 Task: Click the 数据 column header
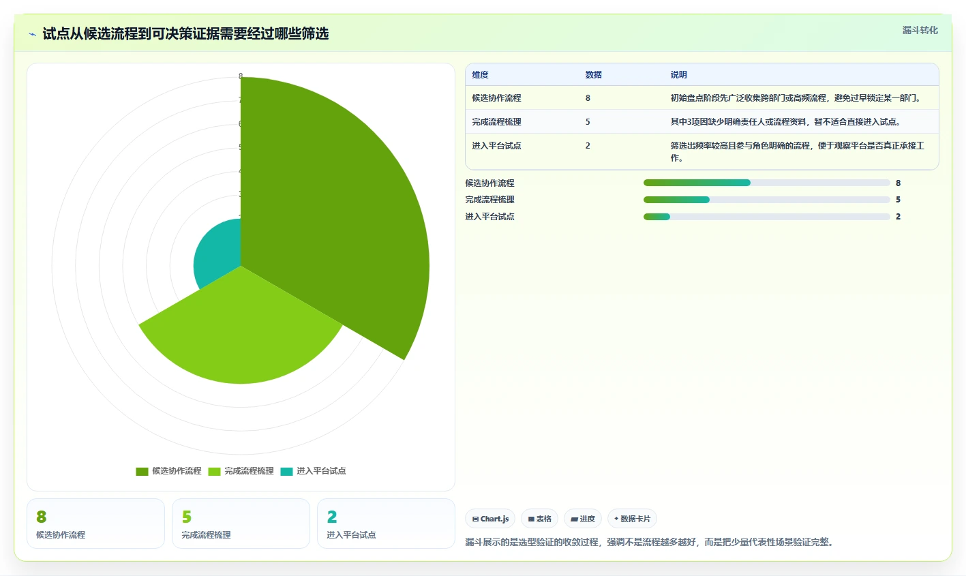click(x=594, y=75)
